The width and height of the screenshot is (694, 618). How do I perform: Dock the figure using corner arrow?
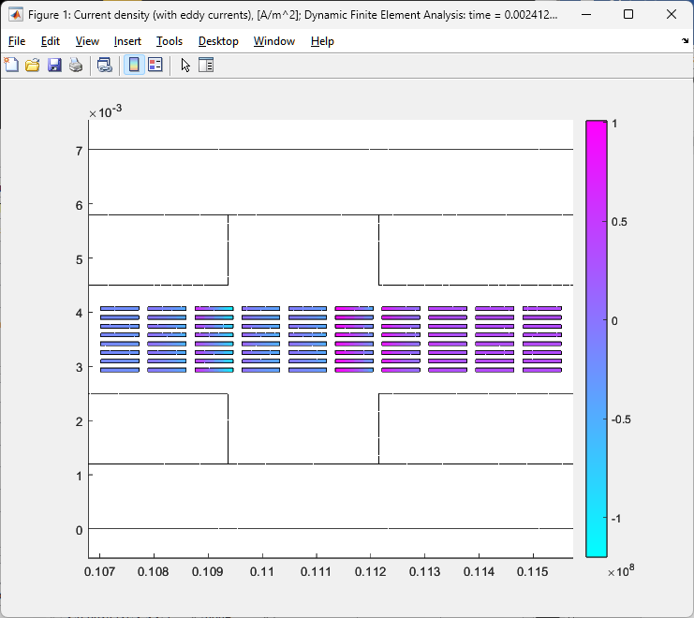[x=686, y=40]
